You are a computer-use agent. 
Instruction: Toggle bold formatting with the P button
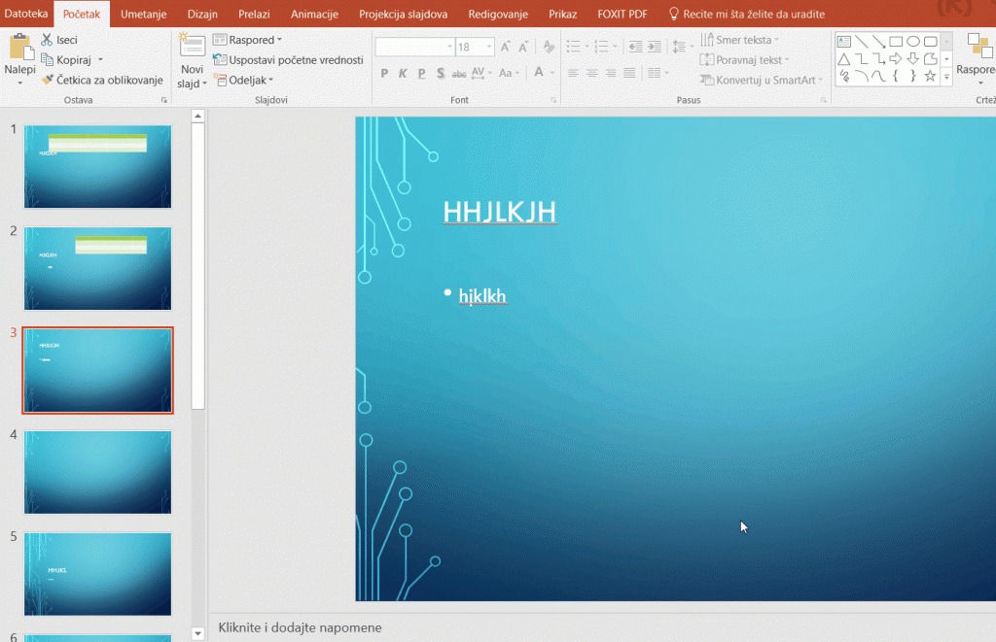[384, 73]
